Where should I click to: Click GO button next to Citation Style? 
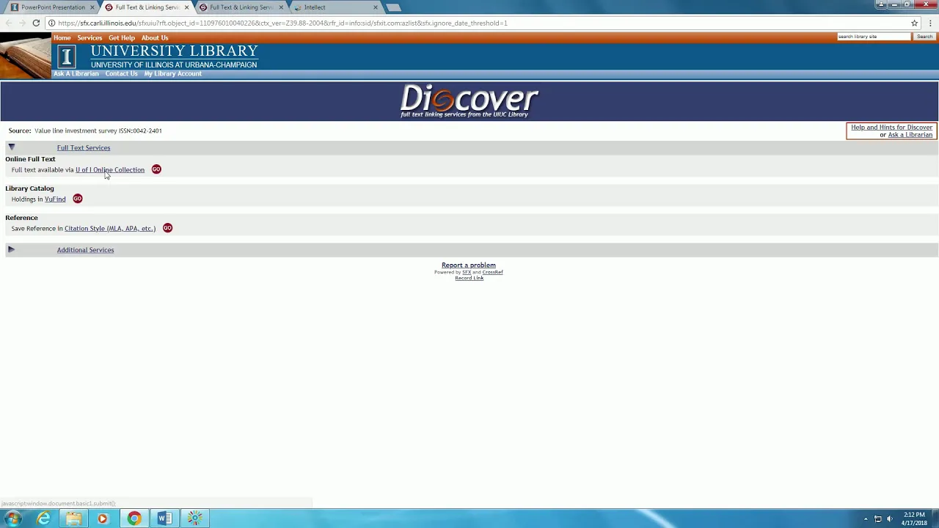pyautogui.click(x=167, y=228)
